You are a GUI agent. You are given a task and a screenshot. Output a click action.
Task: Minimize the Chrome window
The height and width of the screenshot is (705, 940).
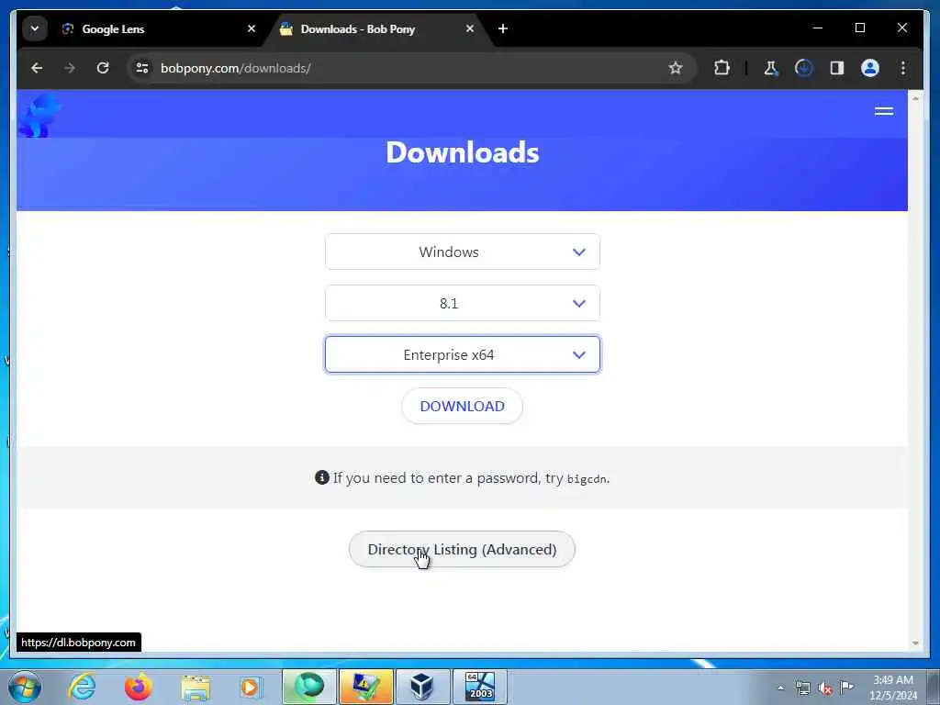(x=818, y=28)
